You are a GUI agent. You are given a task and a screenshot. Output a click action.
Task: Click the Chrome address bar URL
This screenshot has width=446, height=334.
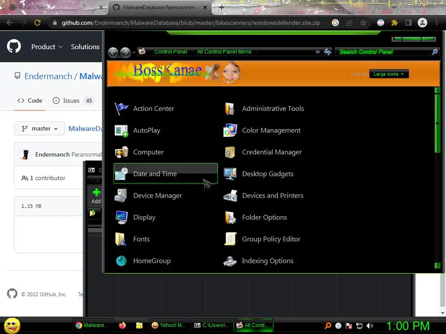point(191,23)
